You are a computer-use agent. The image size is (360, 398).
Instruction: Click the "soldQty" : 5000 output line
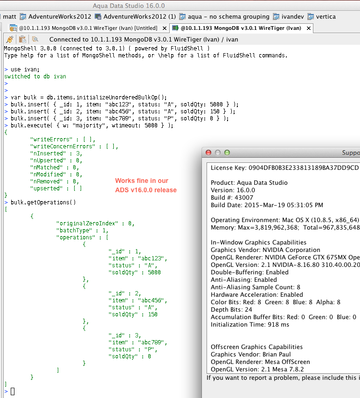(135, 272)
